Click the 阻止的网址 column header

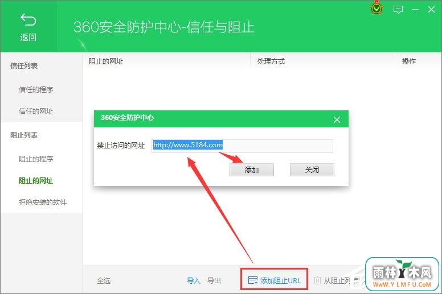pos(106,61)
